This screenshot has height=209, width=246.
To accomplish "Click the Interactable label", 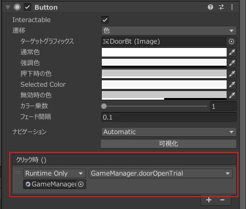I will point(31,20).
